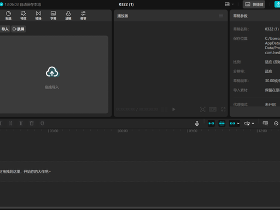The width and height of the screenshot is (280, 210).
Task: Click the 播放器 panel title
Action: 122,16
